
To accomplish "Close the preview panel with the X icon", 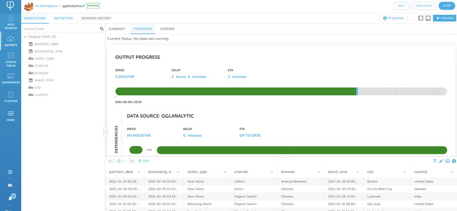I will (x=454, y=161).
